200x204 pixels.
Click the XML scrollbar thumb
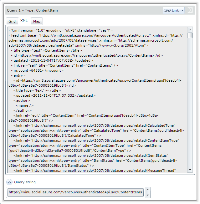point(190,35)
